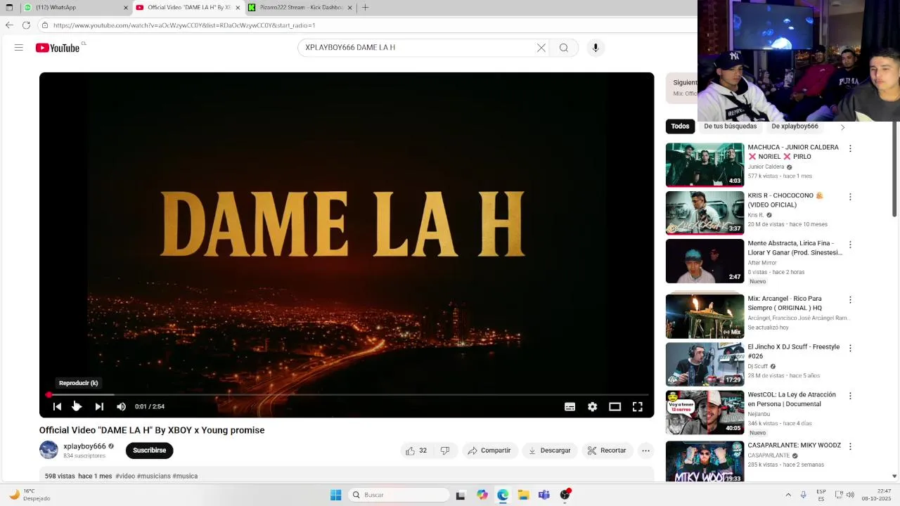Viewport: 900px width, 506px height.
Task: Open Microsoft Teams from the taskbar
Action: (x=544, y=495)
